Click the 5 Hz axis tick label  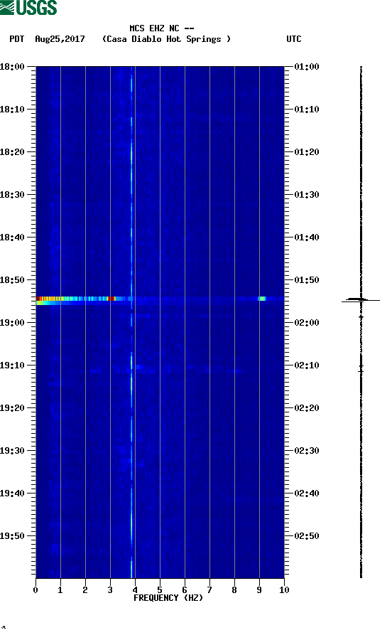click(160, 590)
